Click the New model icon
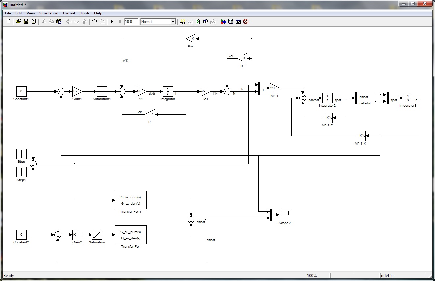 (9, 22)
